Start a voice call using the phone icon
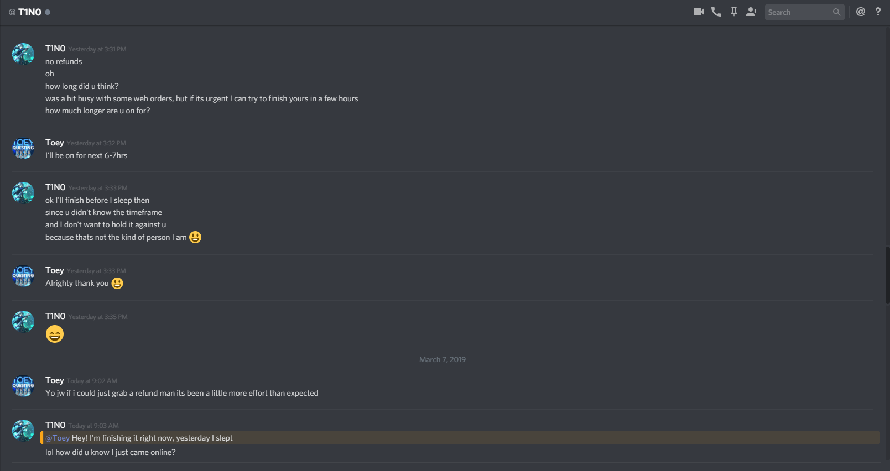The width and height of the screenshot is (890, 471). tap(716, 12)
